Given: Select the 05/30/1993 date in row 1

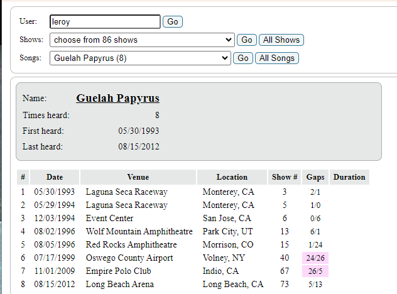Looking at the screenshot, I should [x=55, y=192].
